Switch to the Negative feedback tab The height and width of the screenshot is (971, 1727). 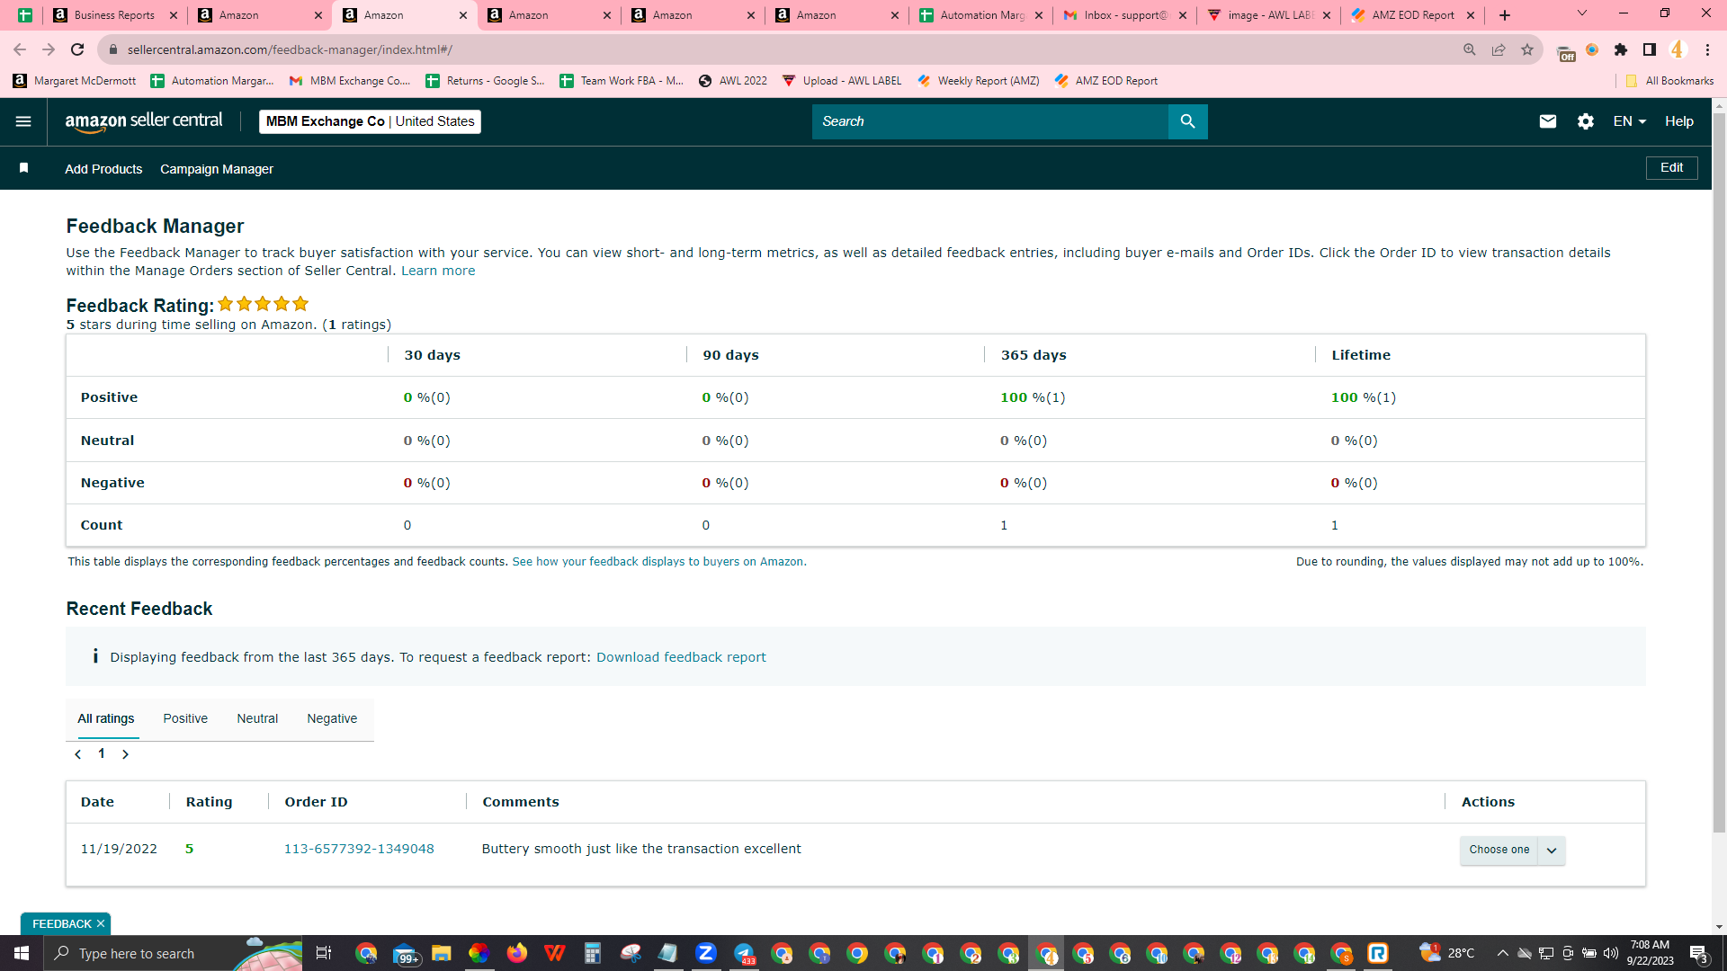click(x=332, y=718)
